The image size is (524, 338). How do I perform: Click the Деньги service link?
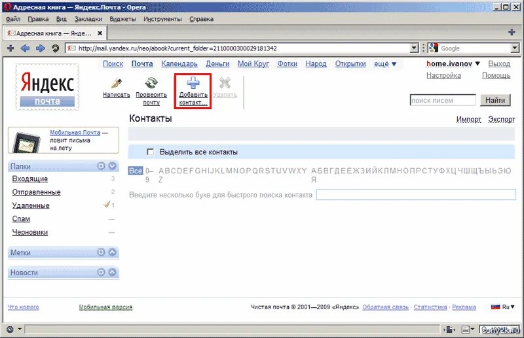click(x=217, y=63)
